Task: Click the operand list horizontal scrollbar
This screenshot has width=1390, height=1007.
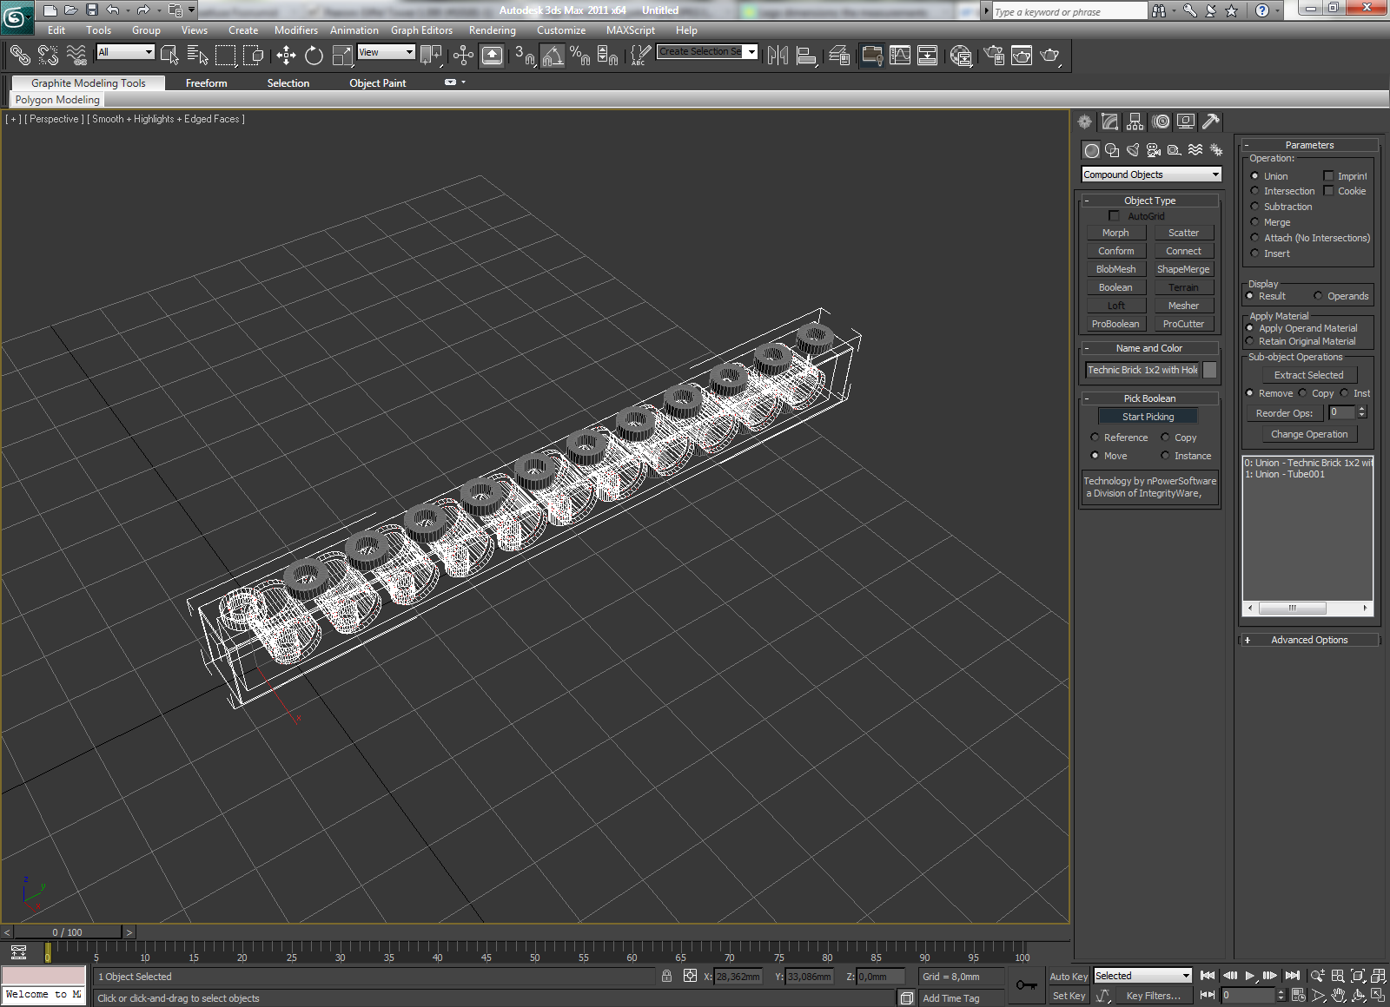Action: click(1307, 608)
